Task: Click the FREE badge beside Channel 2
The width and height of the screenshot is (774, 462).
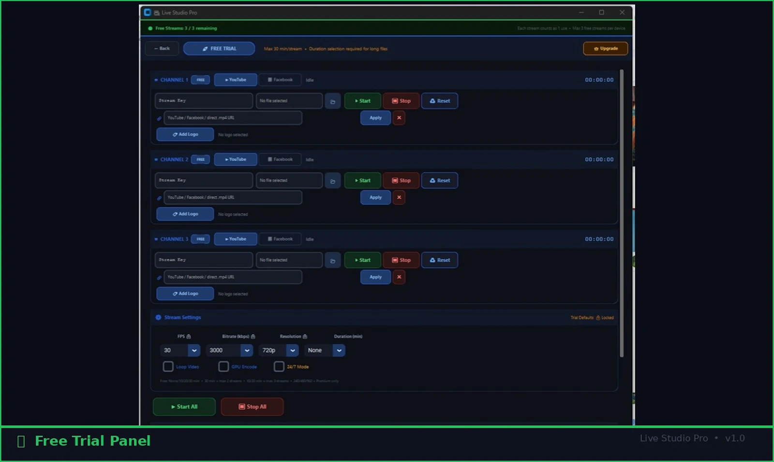Action: pyautogui.click(x=200, y=159)
